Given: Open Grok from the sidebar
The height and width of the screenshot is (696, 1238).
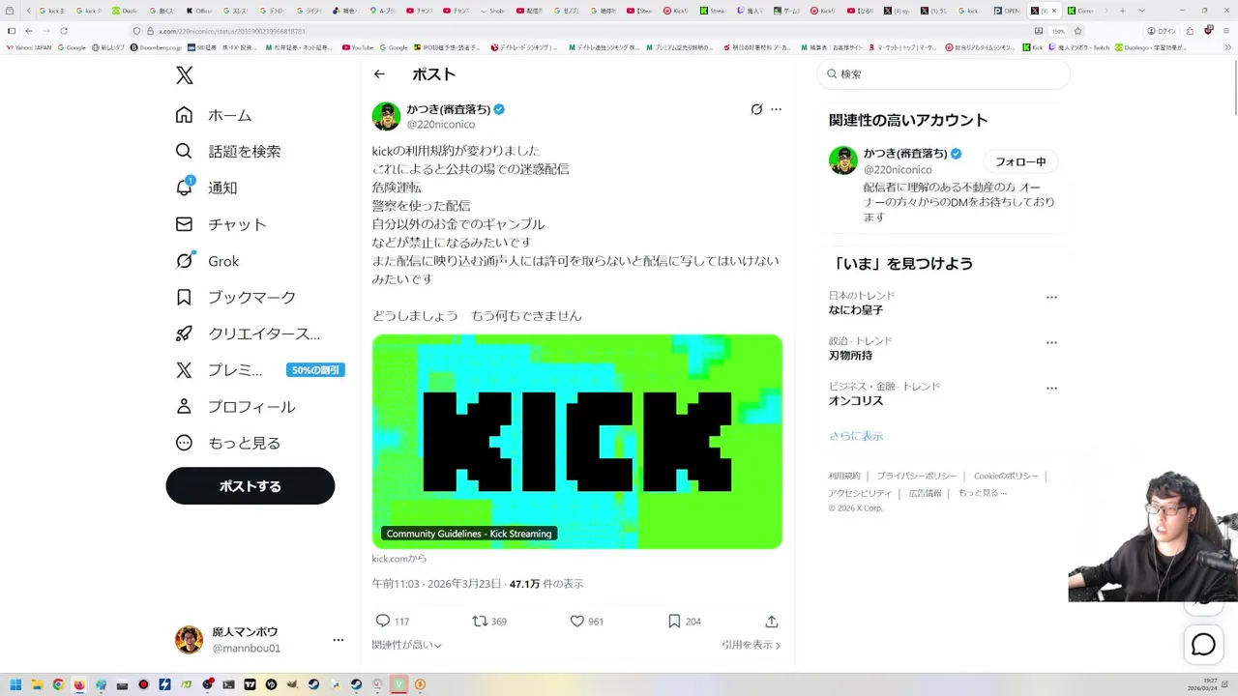Looking at the screenshot, I should (x=207, y=261).
